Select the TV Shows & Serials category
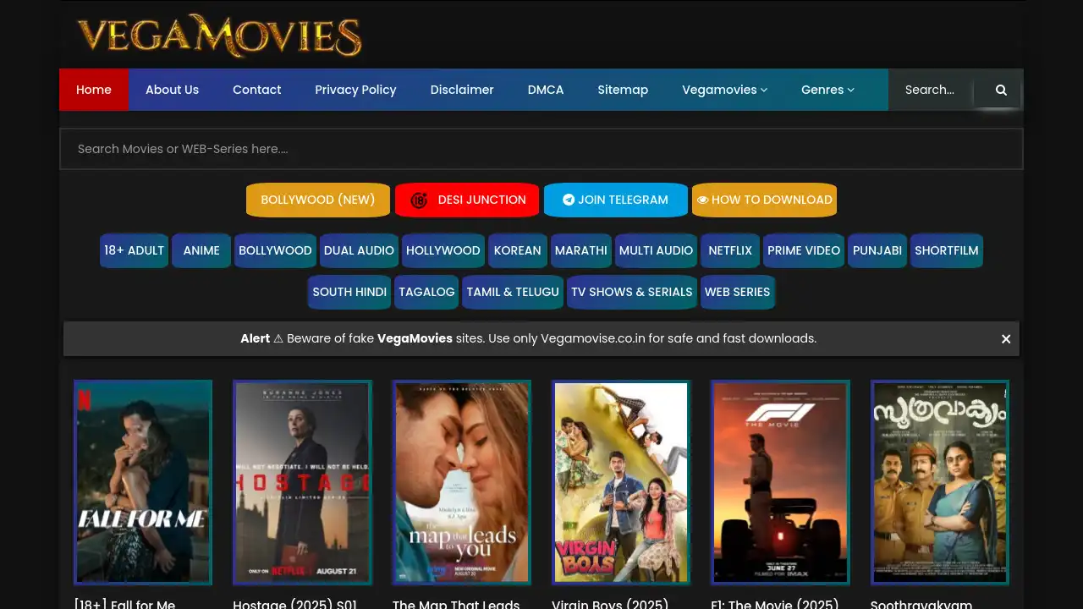The height and width of the screenshot is (609, 1083). [x=632, y=292]
